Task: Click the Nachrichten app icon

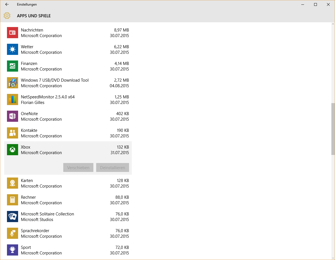Action: click(13, 33)
